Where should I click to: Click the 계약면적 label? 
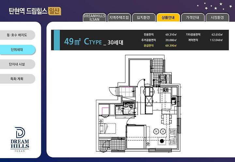(193, 40)
